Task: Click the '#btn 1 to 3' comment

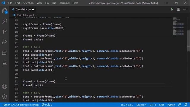Action: pos(31,47)
